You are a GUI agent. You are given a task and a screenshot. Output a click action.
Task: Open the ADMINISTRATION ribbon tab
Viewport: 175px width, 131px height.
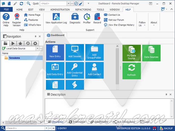point(60,10)
